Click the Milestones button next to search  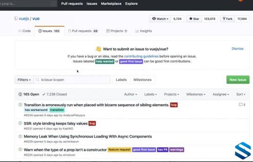click(x=143, y=80)
